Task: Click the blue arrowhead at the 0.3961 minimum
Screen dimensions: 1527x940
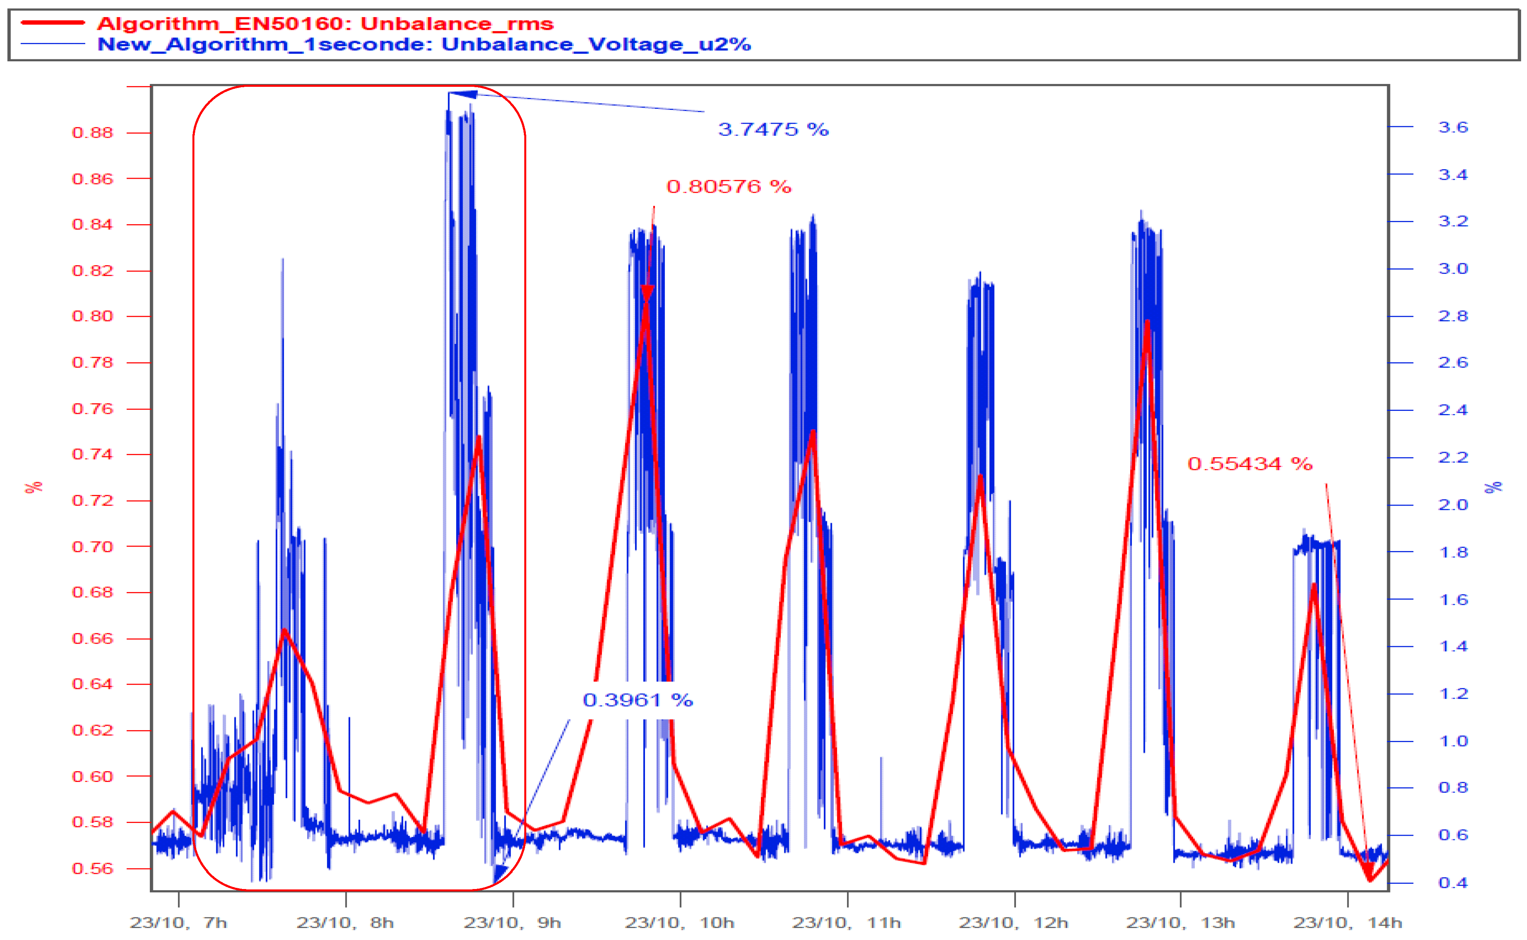Action: (500, 873)
